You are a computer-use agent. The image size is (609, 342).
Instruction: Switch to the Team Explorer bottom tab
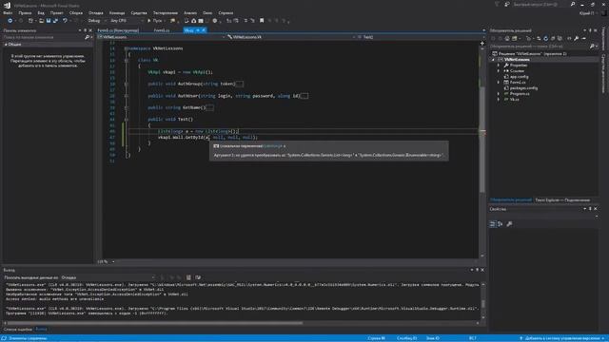pyautogui.click(x=562, y=200)
